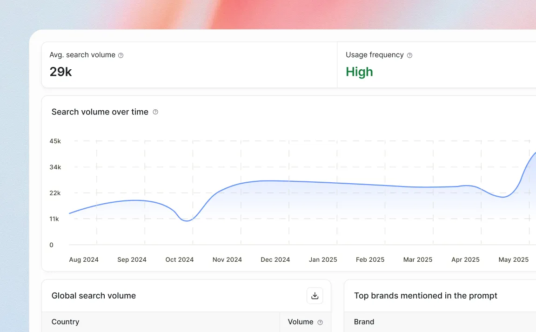Click the Avg. search volume label
This screenshot has width=536, height=332.
coord(82,55)
